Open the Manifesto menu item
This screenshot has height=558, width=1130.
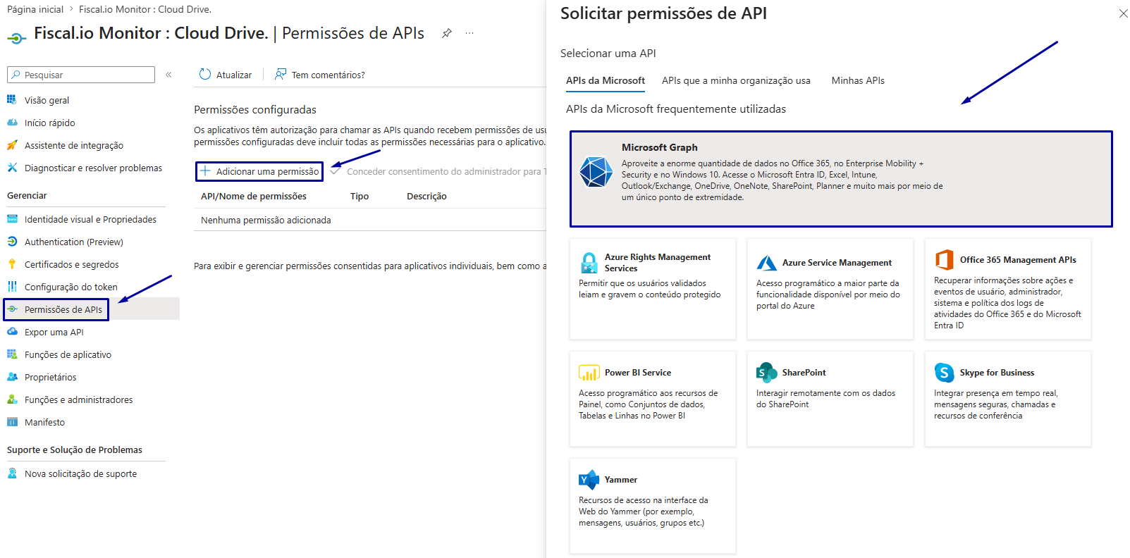(44, 422)
